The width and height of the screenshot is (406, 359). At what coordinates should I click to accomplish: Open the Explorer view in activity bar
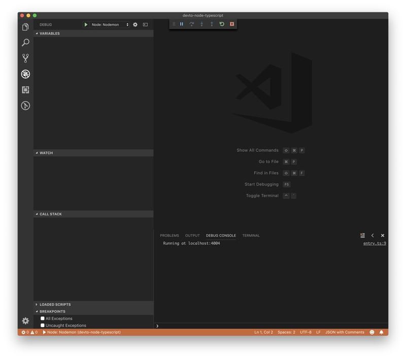(x=25, y=27)
